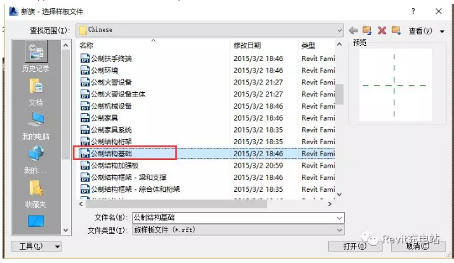The image size is (454, 263).
Task: Select file 公制机械设备
Action: click(x=112, y=106)
